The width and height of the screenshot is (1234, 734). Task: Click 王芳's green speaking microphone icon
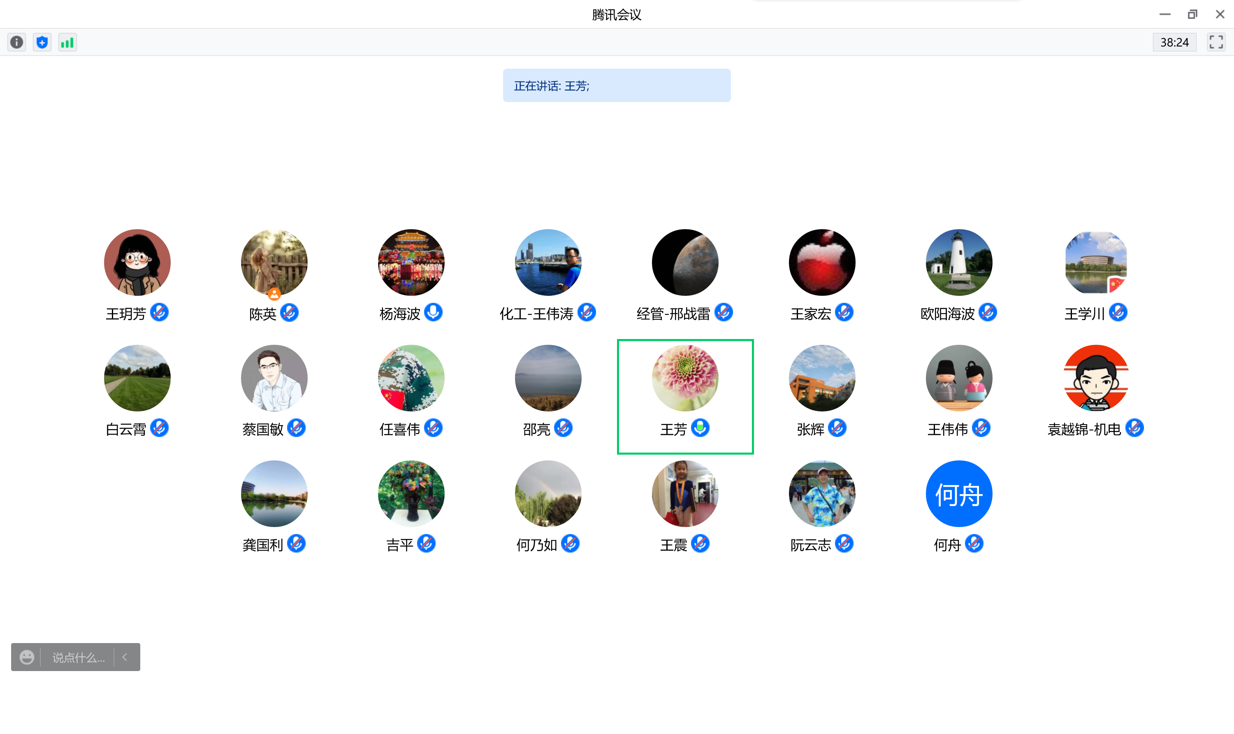(x=700, y=428)
